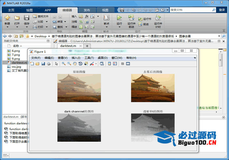Select the Edit Plot arrow tool
This screenshot has width=229, height=160.
[56, 64]
